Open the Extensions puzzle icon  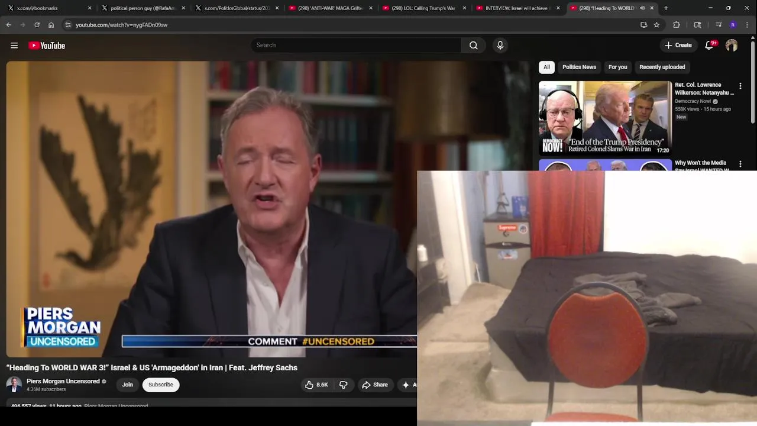677,25
